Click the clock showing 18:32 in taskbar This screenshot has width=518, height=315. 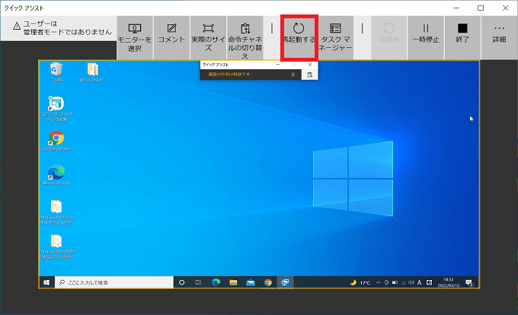pos(448,283)
